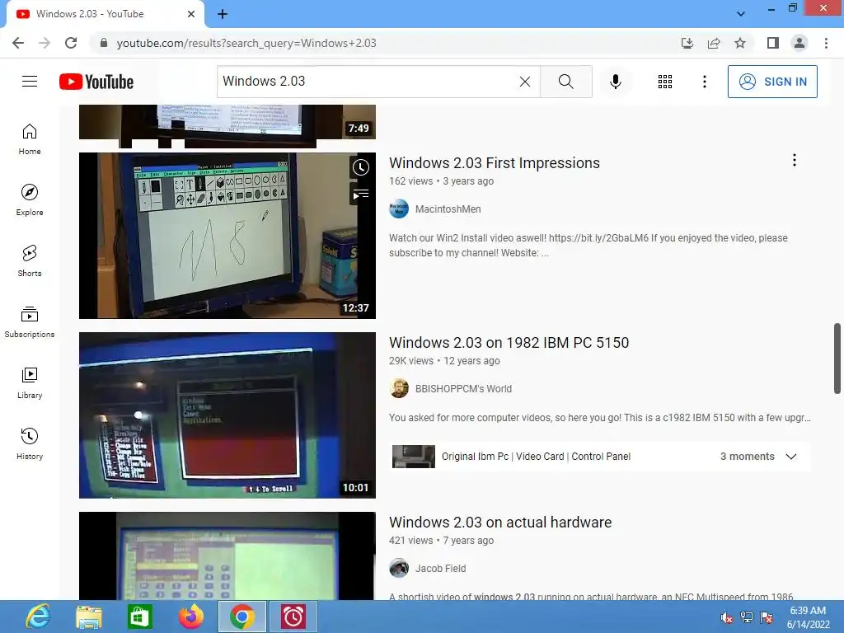Open the tab search dropdown arrow
Image resolution: width=844 pixels, height=633 pixels.
[741, 14]
